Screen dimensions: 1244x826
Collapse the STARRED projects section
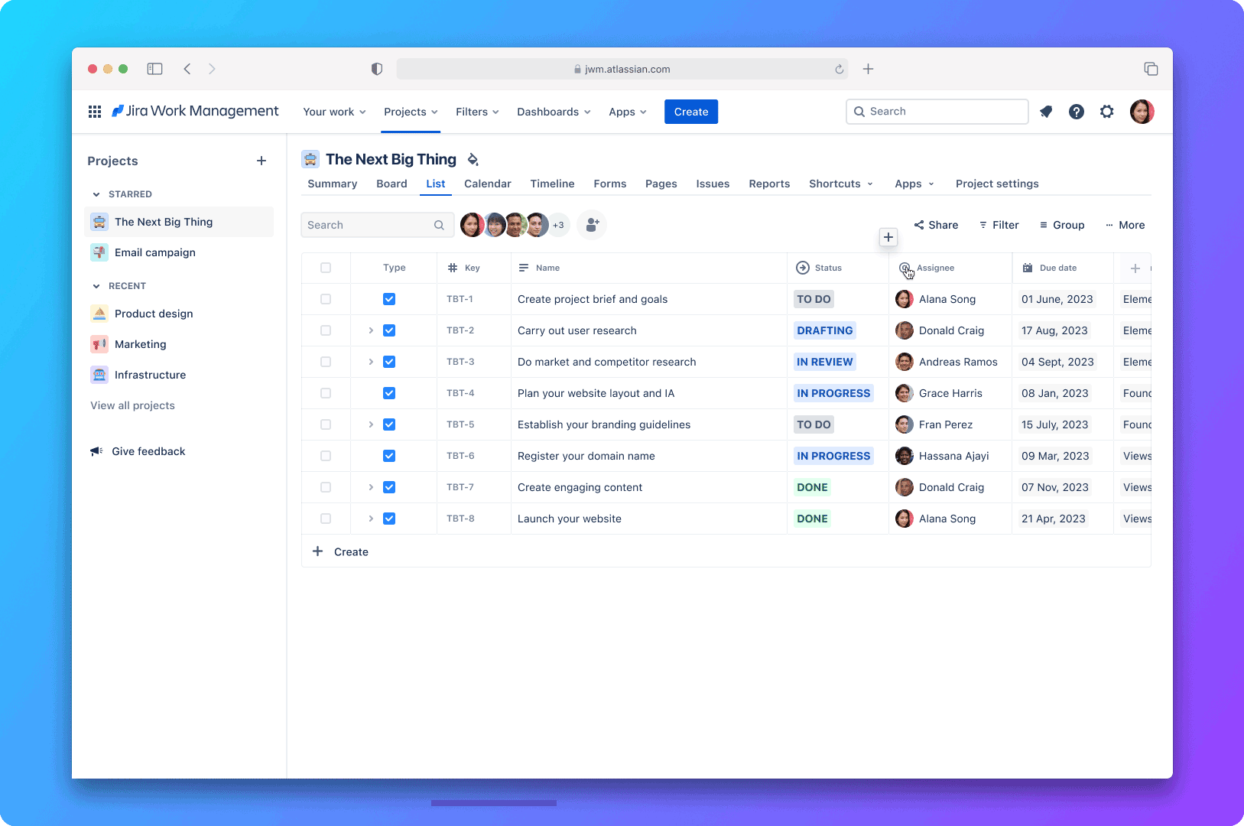click(96, 193)
